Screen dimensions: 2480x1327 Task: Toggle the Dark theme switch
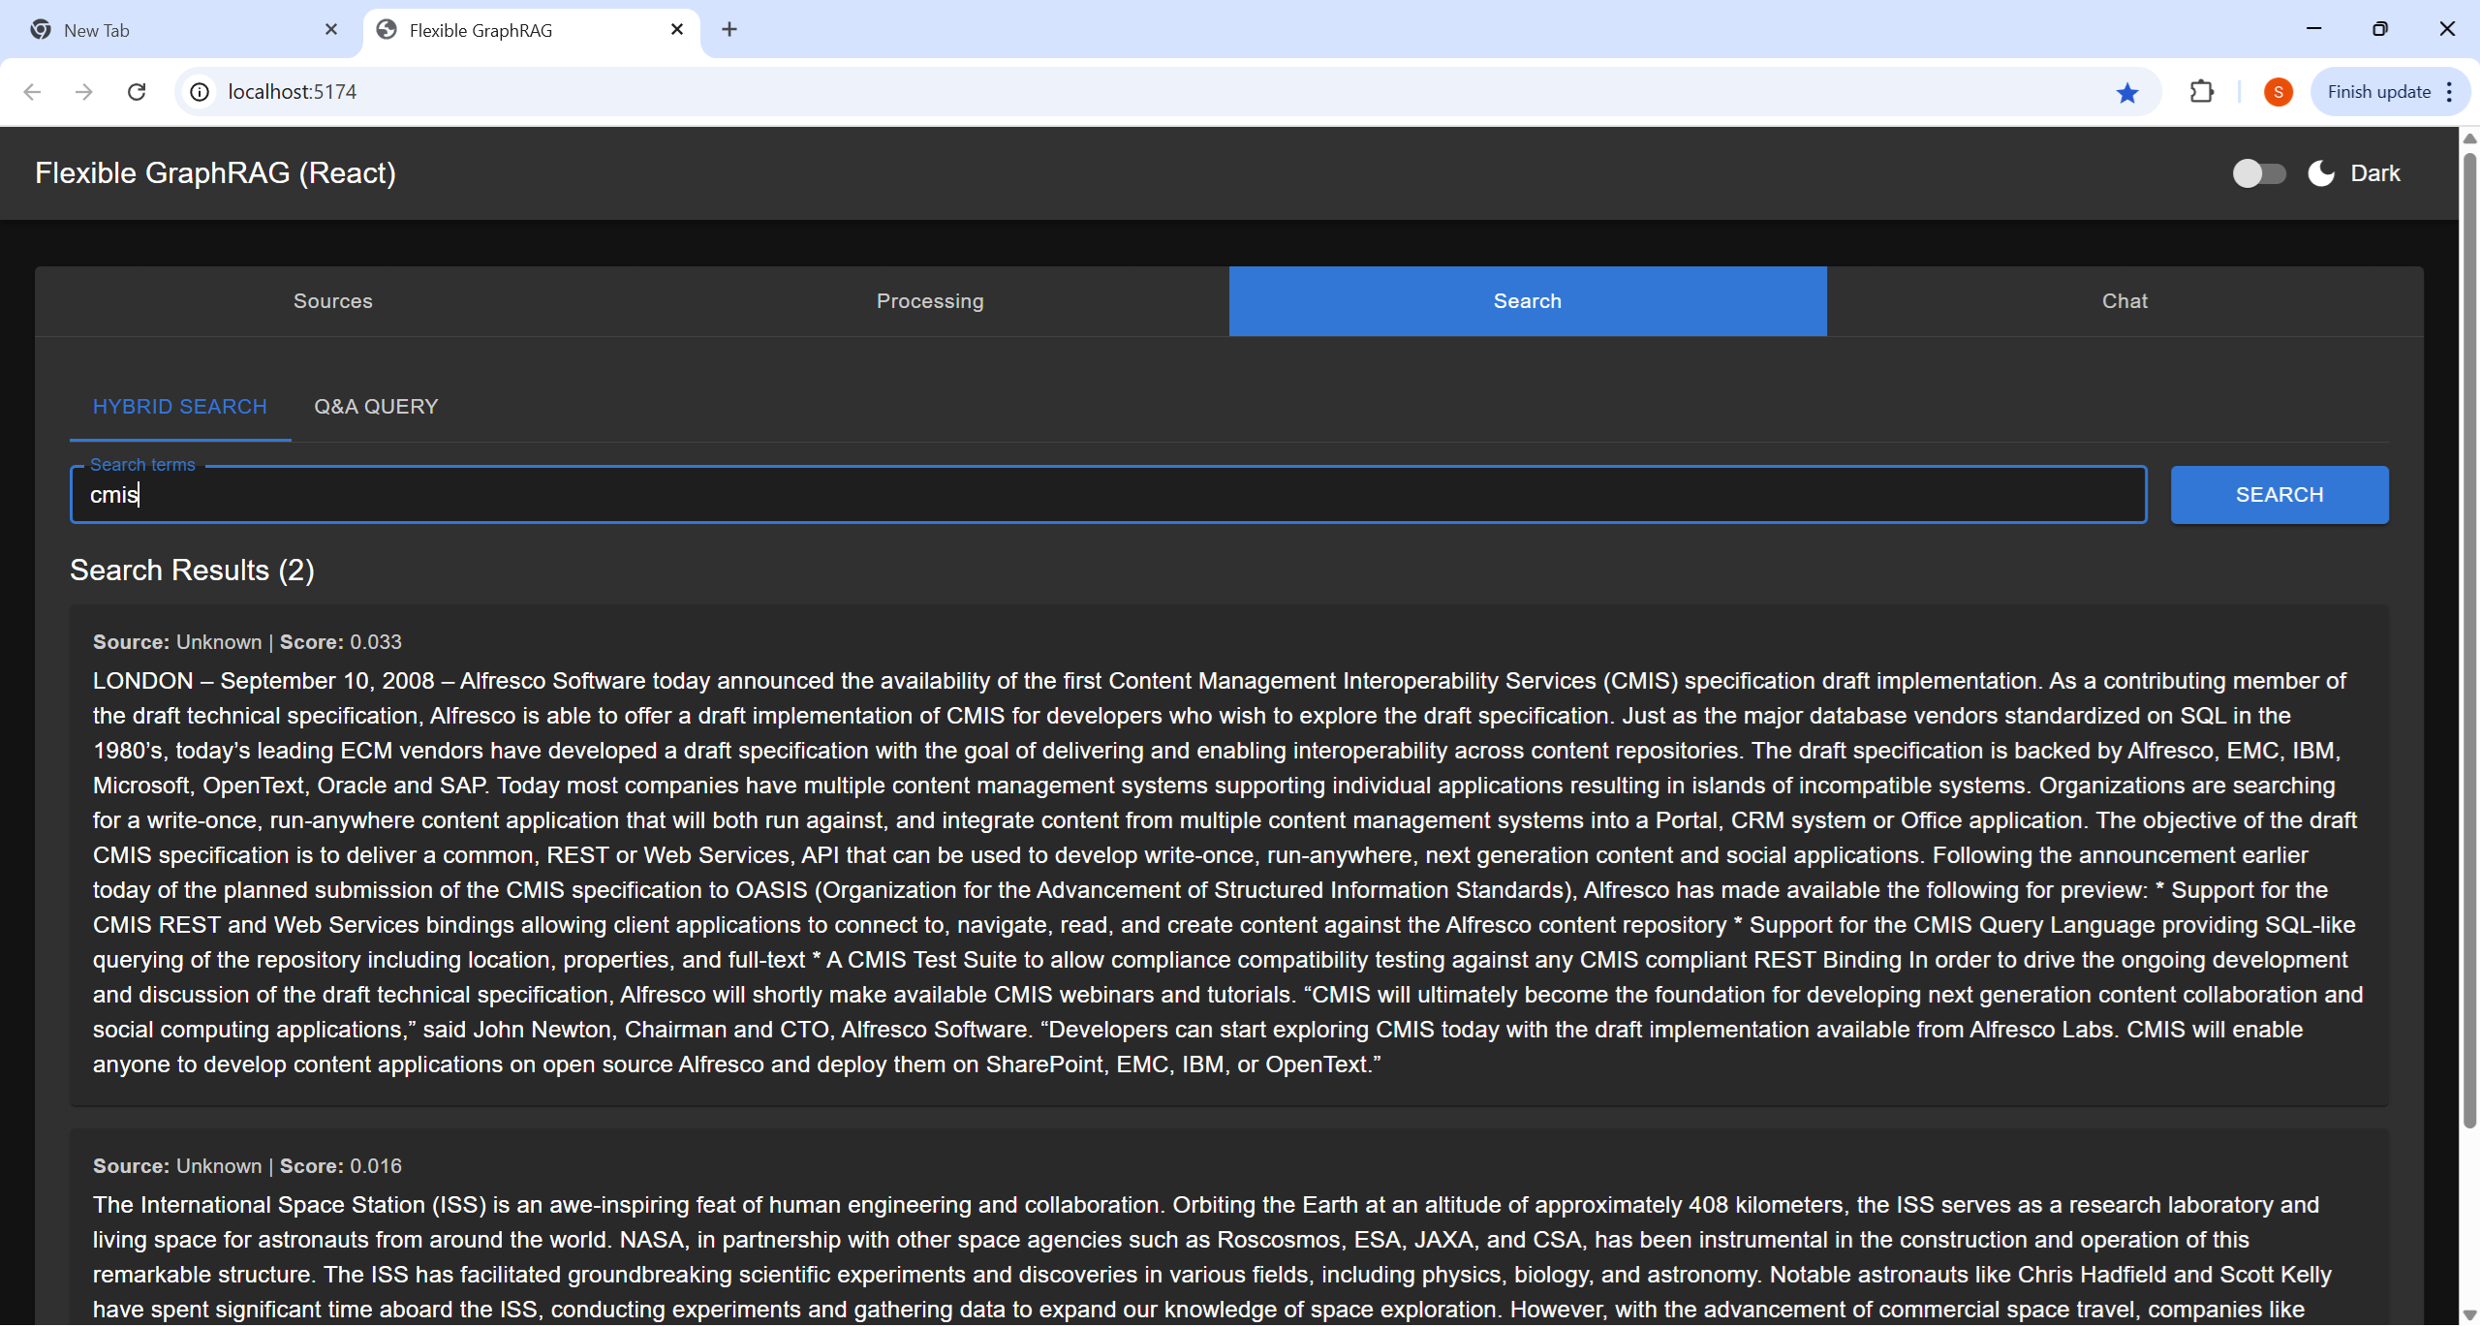point(2259,172)
